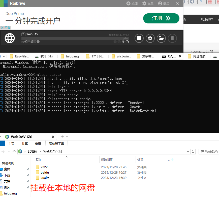Open the 共享 ribbon tab
Screen dimensions: 219x197
[x=25, y=144]
